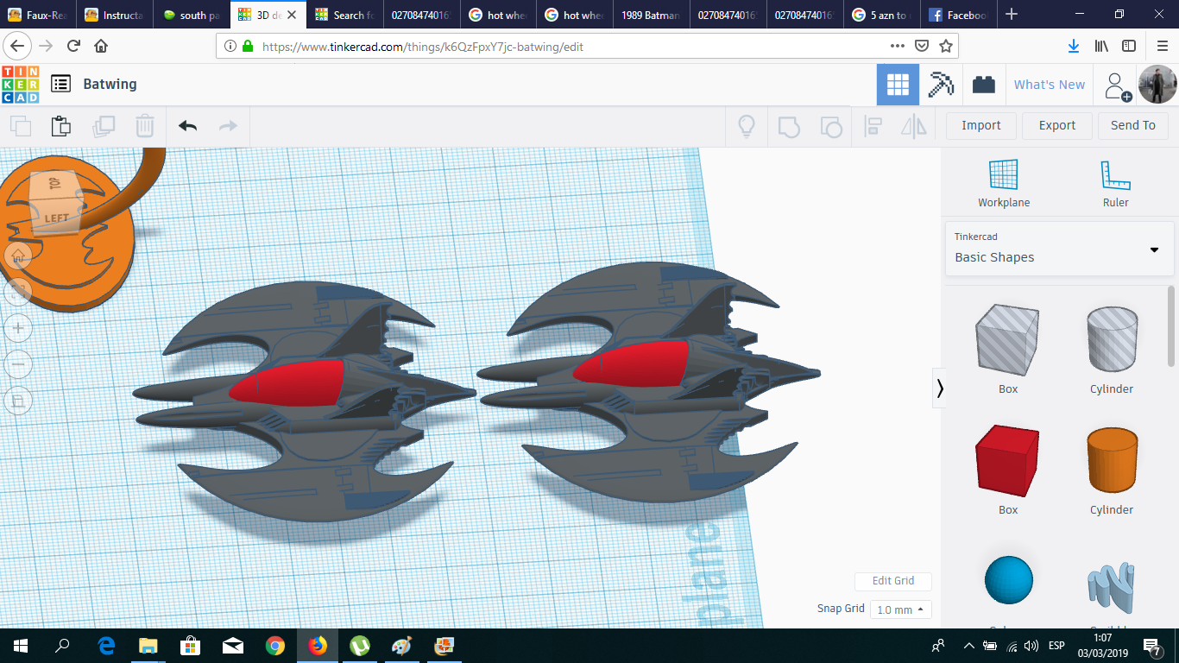The width and height of the screenshot is (1179, 663).
Task: Reload the current page
Action: click(73, 47)
